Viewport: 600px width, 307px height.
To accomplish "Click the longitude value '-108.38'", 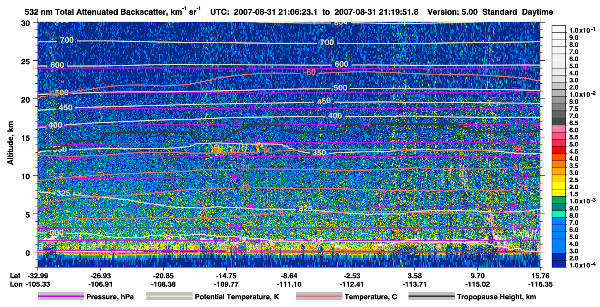I will [x=163, y=284].
